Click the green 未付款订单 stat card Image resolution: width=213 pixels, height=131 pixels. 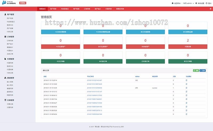(103, 57)
